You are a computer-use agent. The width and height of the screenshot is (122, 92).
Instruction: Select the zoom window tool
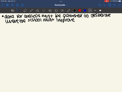(x=13, y=10)
